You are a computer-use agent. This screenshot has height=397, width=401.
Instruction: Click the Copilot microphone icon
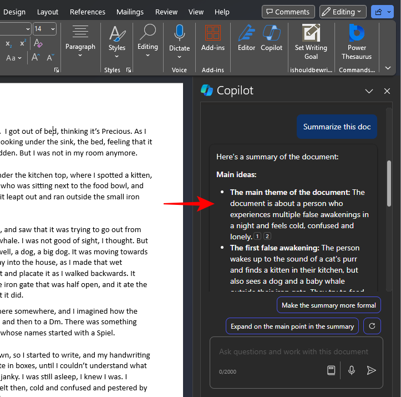pyautogui.click(x=352, y=370)
